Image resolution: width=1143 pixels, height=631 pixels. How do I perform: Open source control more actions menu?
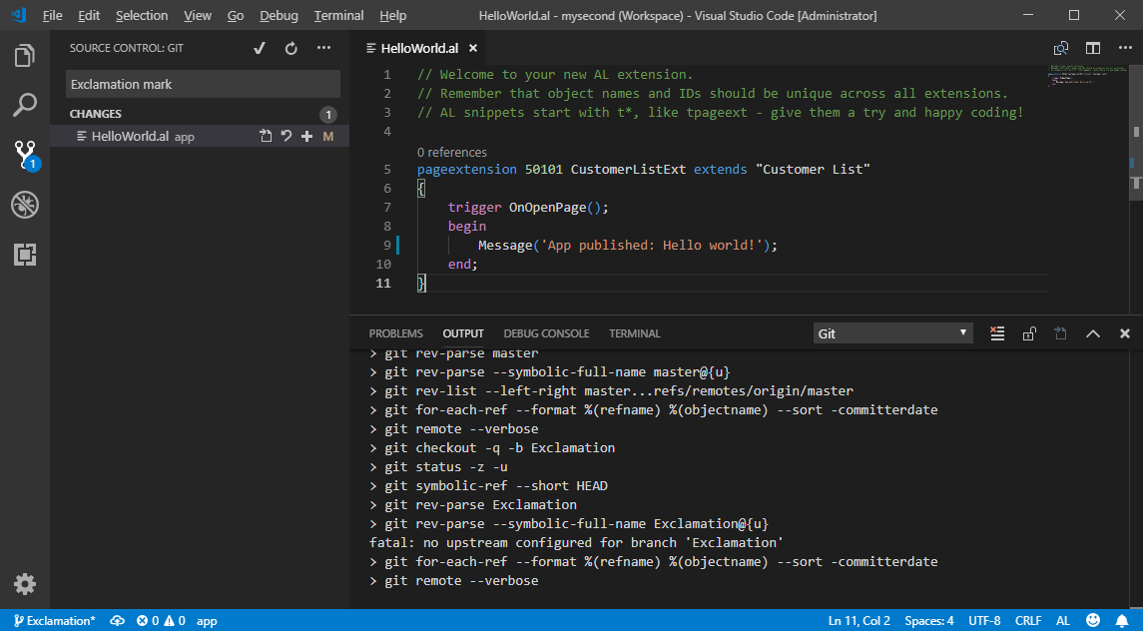[323, 48]
